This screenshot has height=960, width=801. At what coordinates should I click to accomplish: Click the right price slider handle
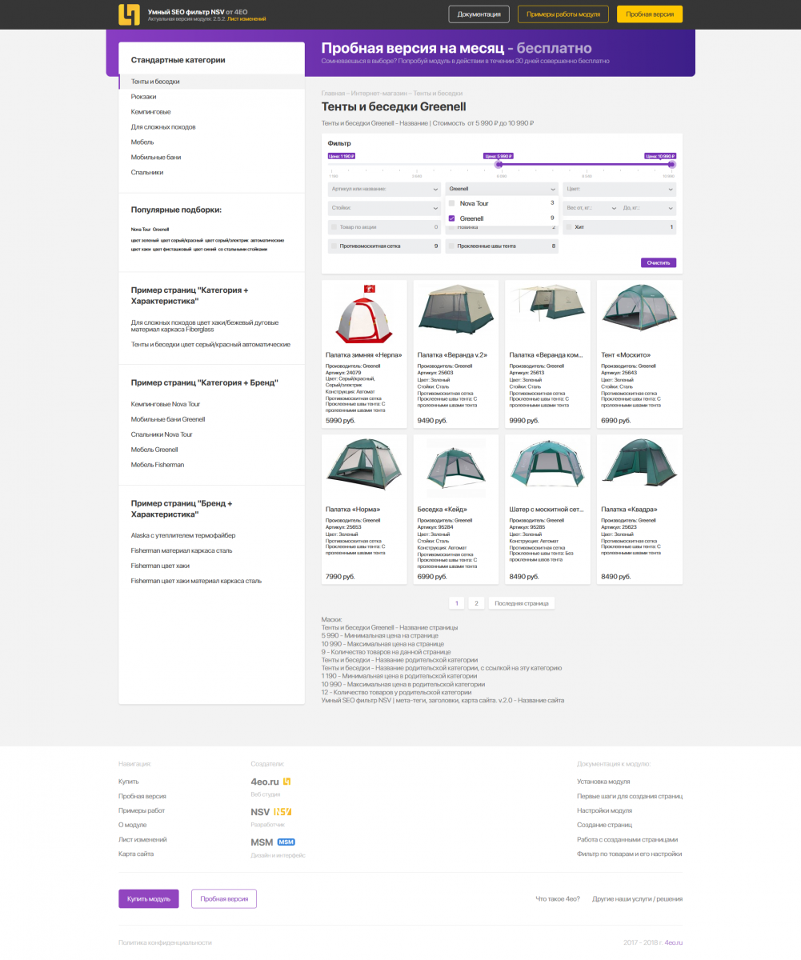pyautogui.click(x=671, y=165)
